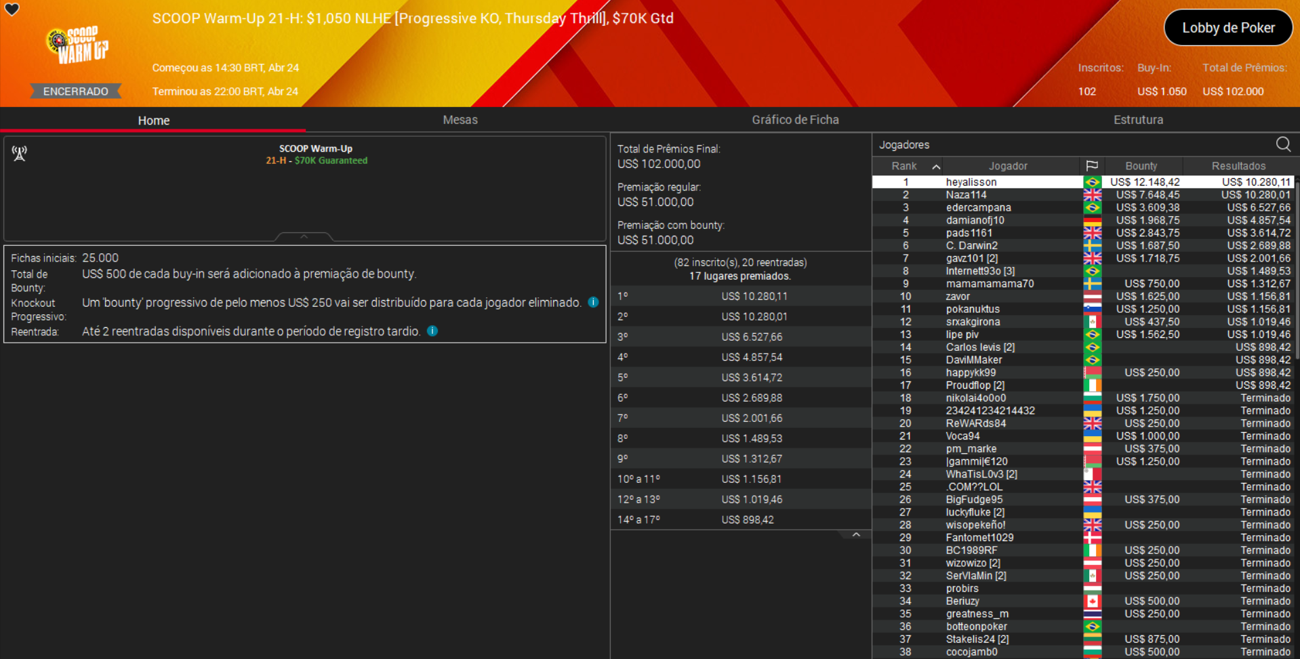Select player row Voca94
This screenshot has width=1300, height=659.
(x=1083, y=436)
